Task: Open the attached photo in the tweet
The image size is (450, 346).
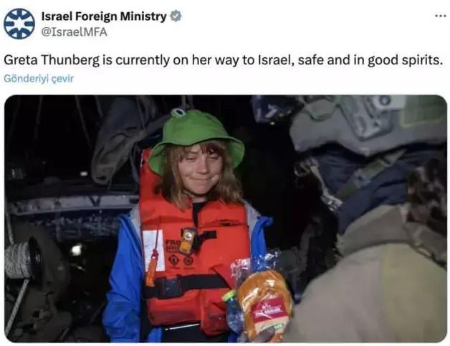Action: (226, 219)
